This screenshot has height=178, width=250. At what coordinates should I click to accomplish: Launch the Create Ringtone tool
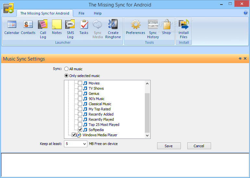[113, 29]
